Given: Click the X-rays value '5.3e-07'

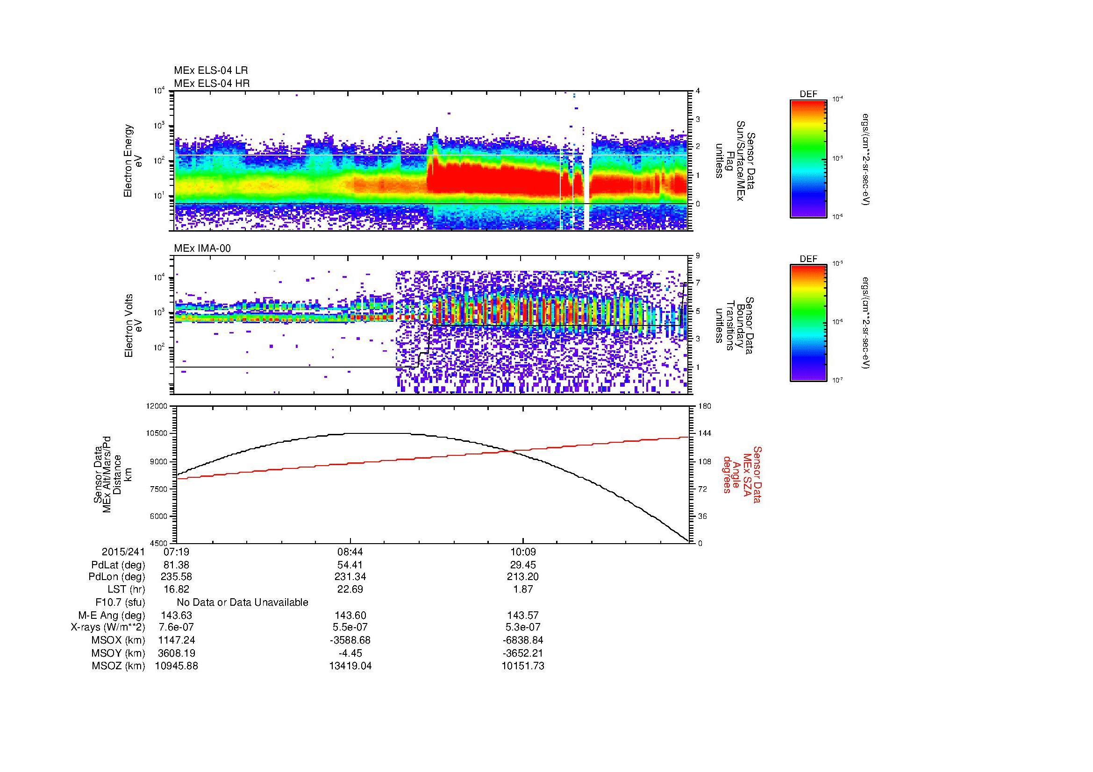Looking at the screenshot, I should [x=523, y=627].
